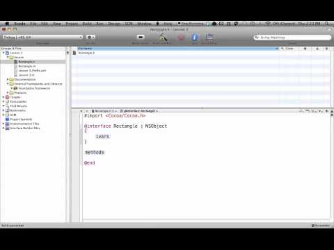Open the Action gear dropdown
334x250 pixels.
(90, 37)
